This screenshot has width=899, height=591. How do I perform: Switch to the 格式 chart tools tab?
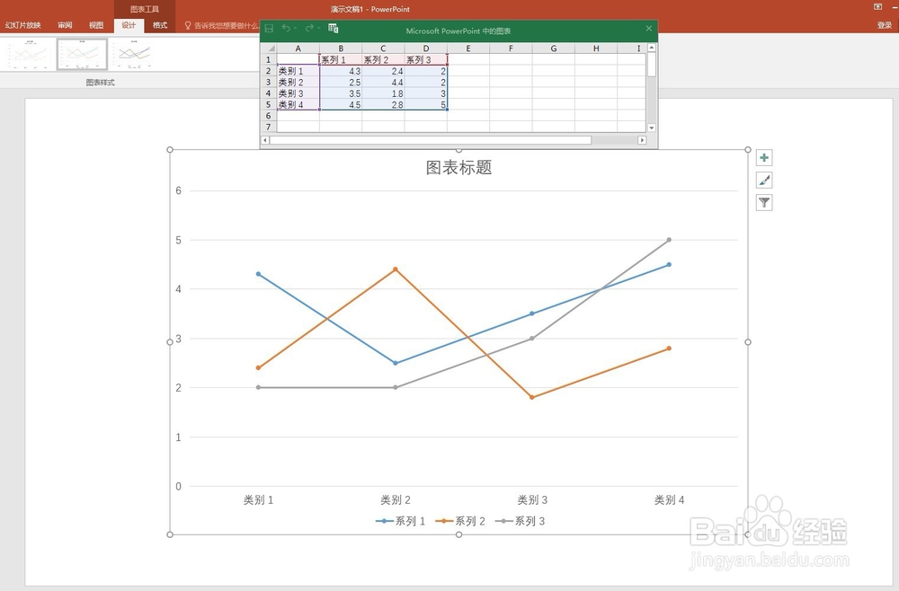tap(160, 25)
